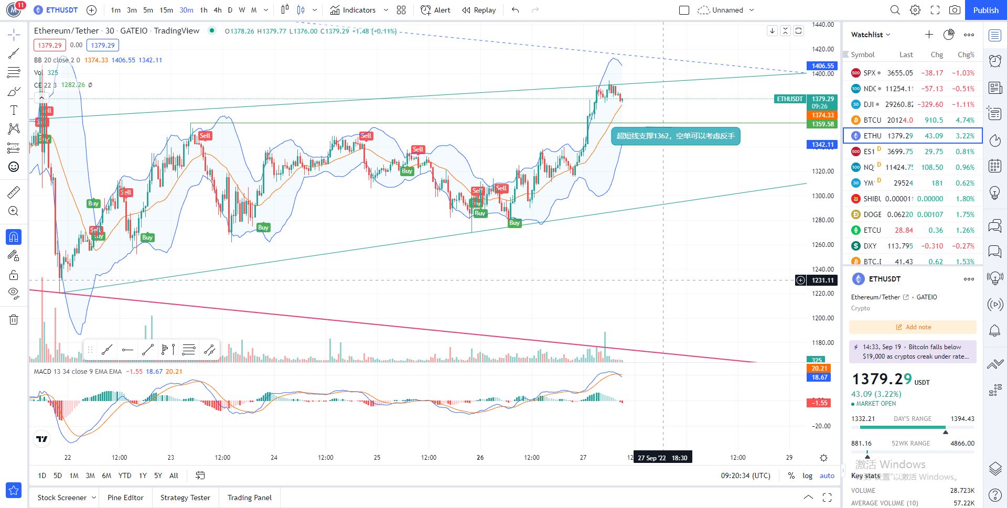Open symbol search magnifier icon
The width and height of the screenshot is (1007, 508).
point(895,10)
